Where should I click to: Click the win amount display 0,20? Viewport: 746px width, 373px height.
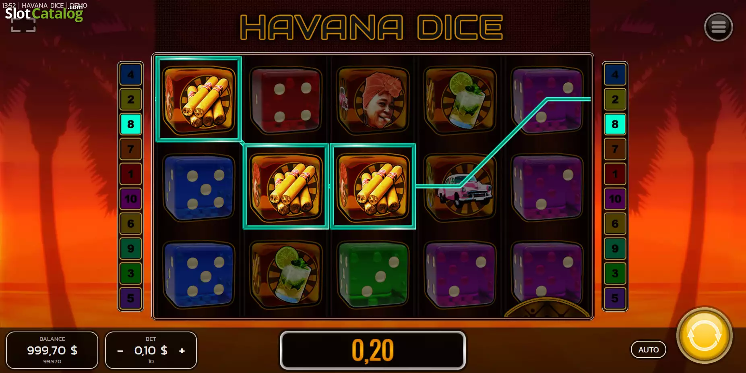[x=373, y=350]
